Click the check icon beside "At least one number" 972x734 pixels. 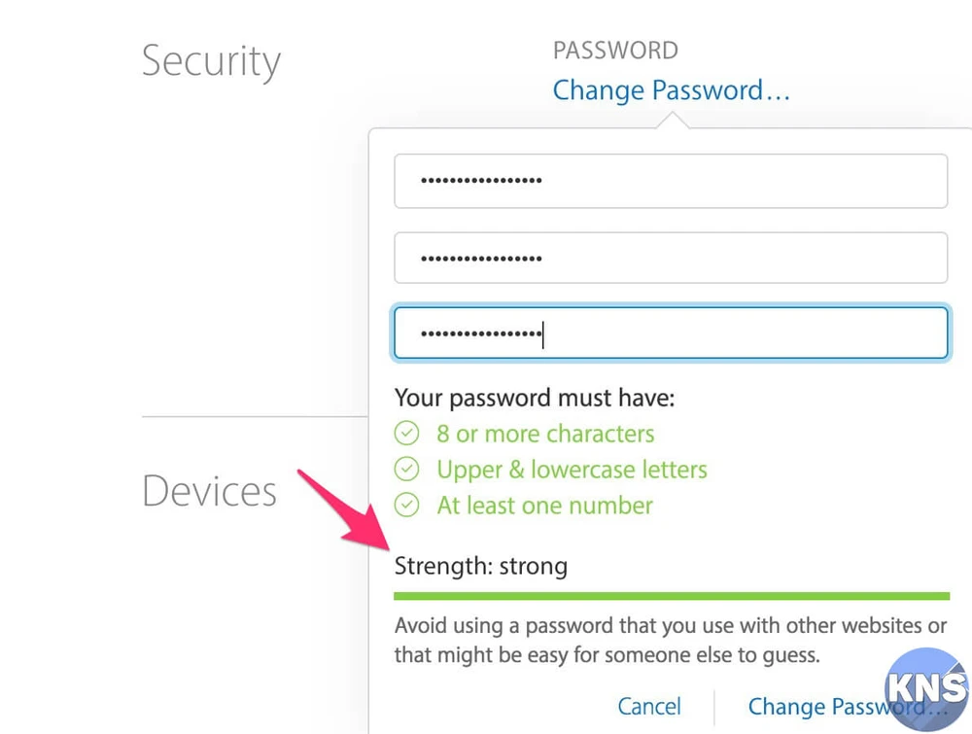coord(406,506)
